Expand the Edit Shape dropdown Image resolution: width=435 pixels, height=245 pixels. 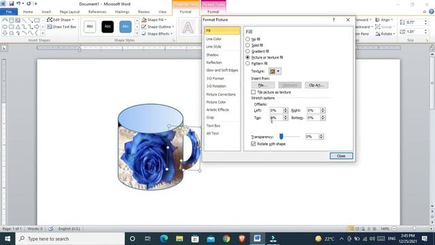click(73, 20)
